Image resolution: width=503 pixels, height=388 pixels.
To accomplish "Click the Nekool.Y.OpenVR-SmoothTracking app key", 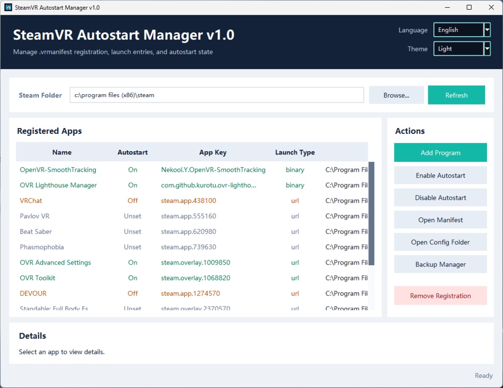I will point(213,170).
